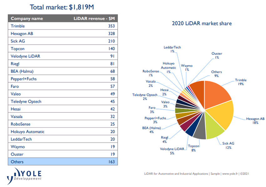Click the 'Valeo 3%' pie label

(x=165, y=104)
